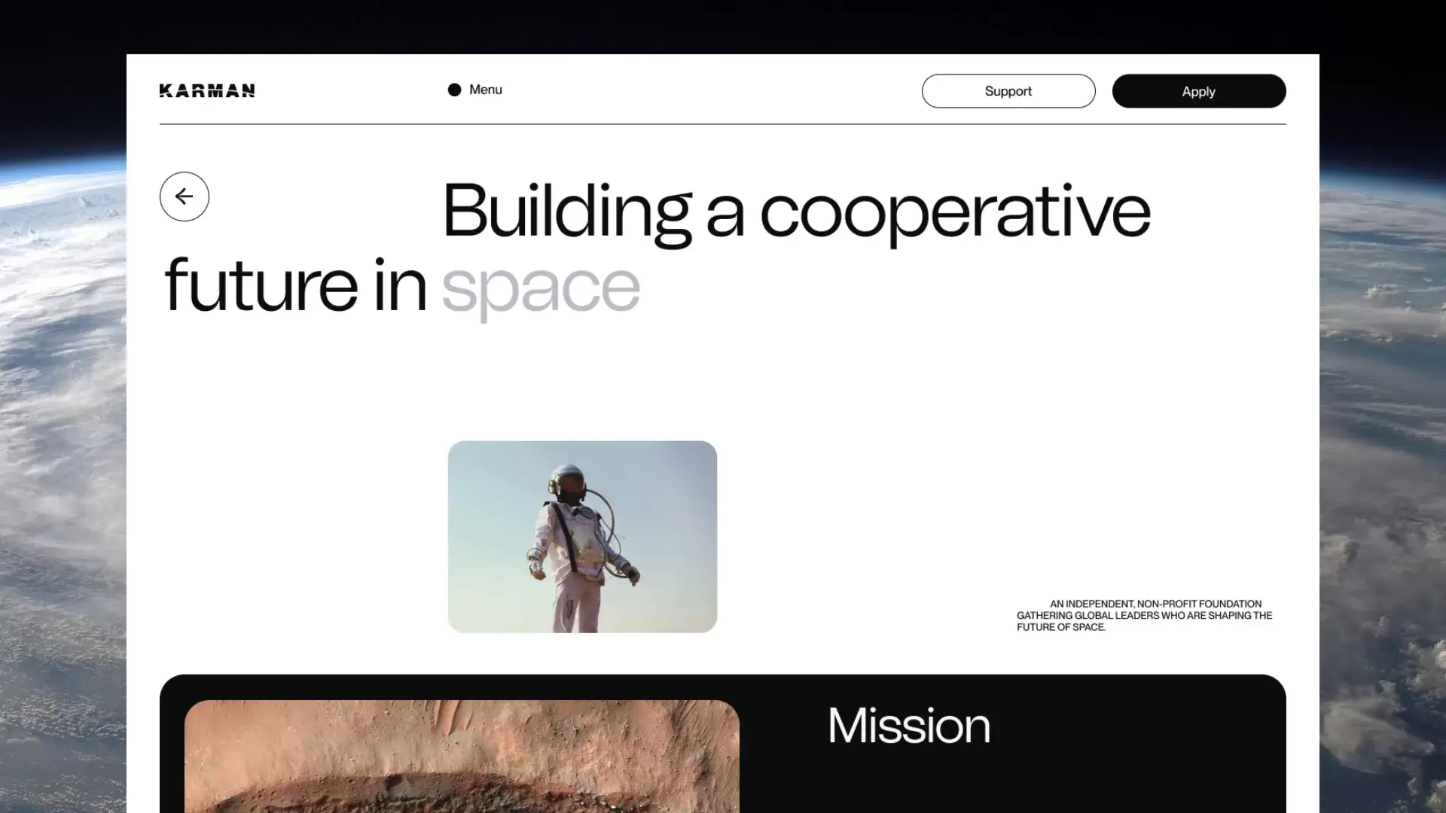Click the back arrow circle icon
Image resolution: width=1446 pixels, height=813 pixels.
coord(185,196)
